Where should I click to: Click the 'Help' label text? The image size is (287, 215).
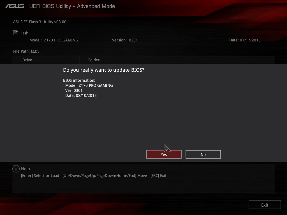coord(26,169)
